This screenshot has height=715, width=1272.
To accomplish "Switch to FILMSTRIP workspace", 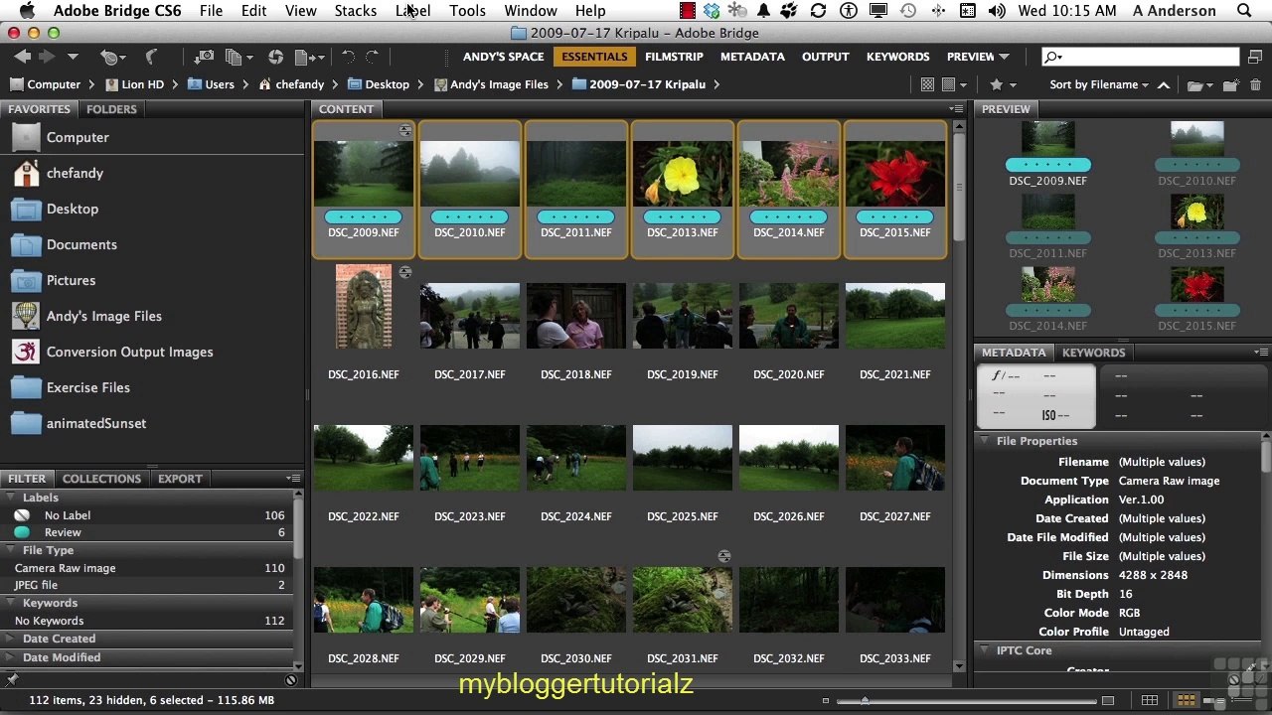I will 674,57.
